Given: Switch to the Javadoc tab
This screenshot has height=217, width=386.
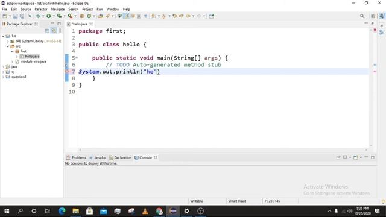Looking at the screenshot, I should click(x=98, y=157).
